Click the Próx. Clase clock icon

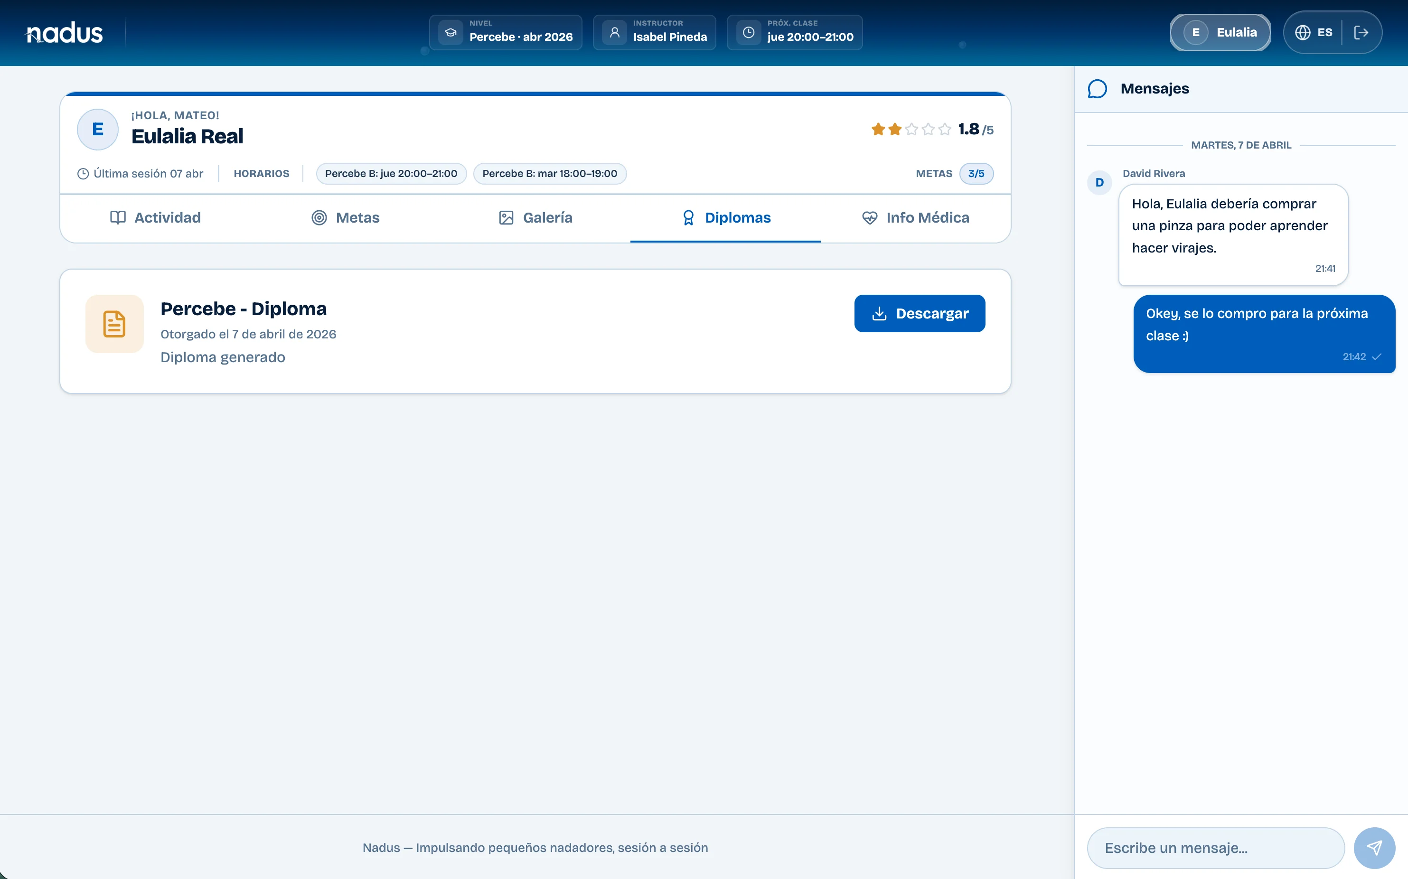coord(749,33)
